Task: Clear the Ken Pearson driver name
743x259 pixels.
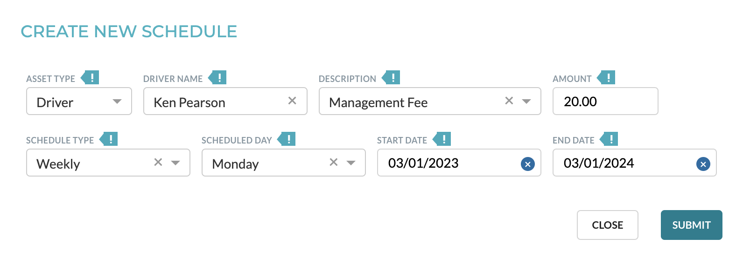Action: [x=292, y=101]
